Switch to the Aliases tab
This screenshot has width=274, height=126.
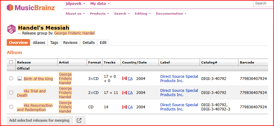[39, 43]
